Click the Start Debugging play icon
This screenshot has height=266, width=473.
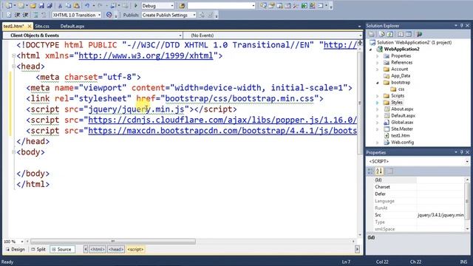135,6
